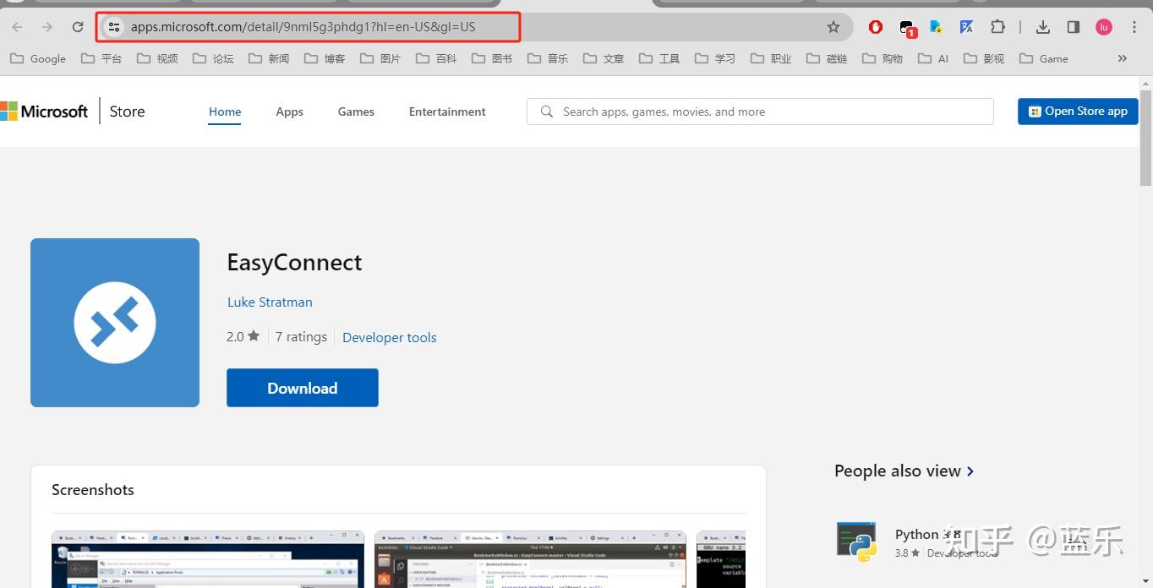This screenshot has width=1153, height=588.
Task: Switch to the Apps tab
Action: tap(289, 111)
